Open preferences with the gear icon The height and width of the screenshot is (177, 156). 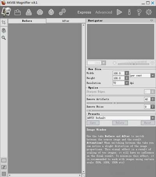[149, 12]
